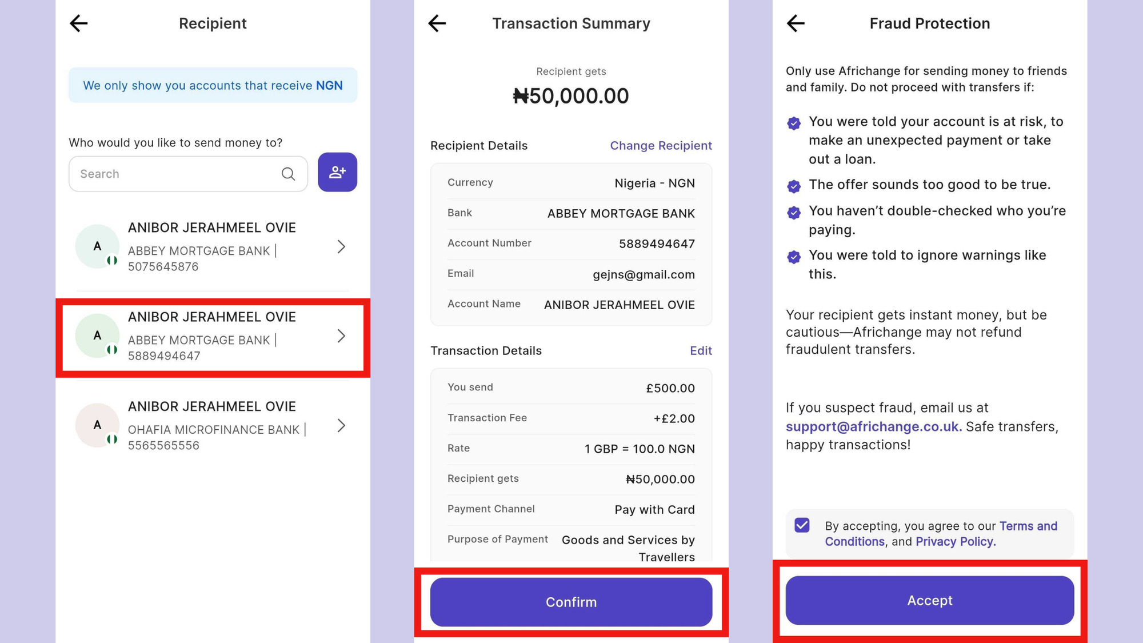Click avatar of recipient with account 5075645876

[98, 246]
